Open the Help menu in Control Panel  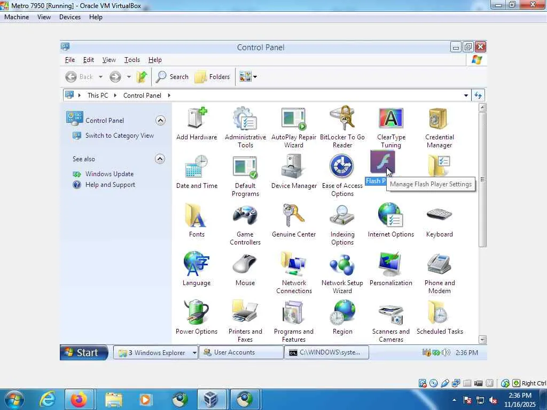click(x=155, y=60)
